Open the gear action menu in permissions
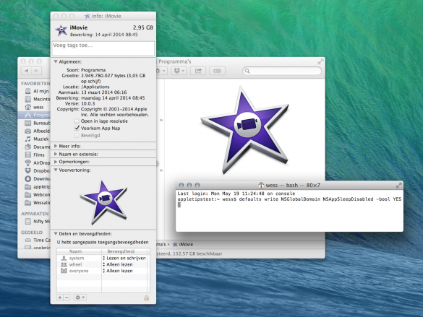This screenshot has width=423, height=317. click(80, 298)
